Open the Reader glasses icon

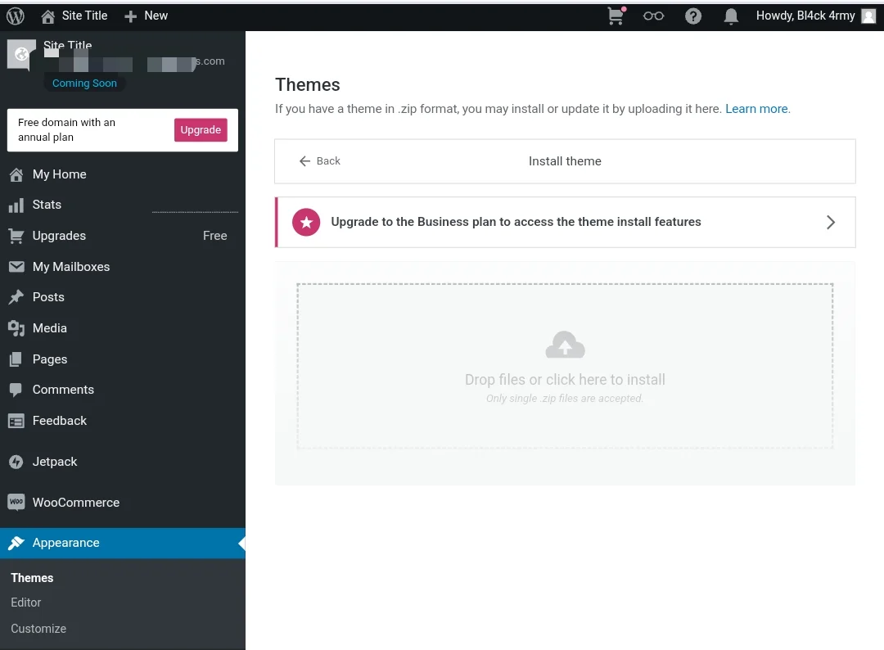tap(653, 16)
